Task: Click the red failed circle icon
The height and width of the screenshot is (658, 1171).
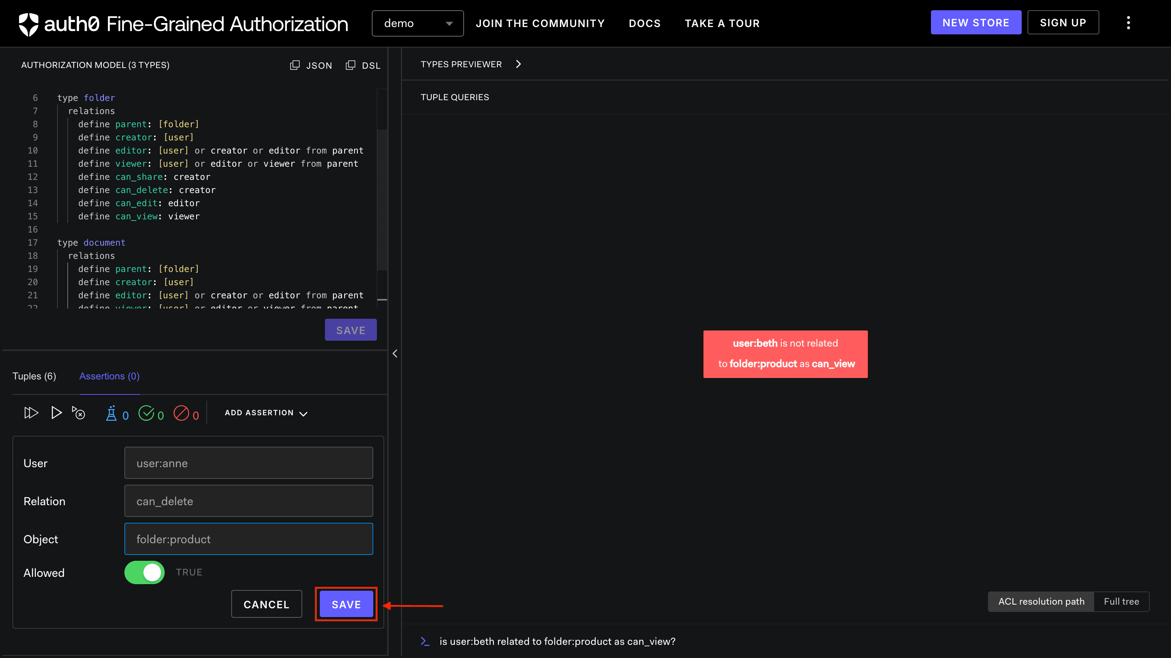Action: pos(182,413)
